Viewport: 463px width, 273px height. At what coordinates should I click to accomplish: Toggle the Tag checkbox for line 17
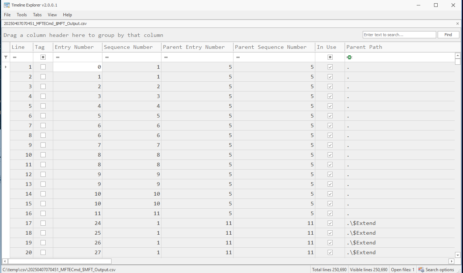pos(43,223)
